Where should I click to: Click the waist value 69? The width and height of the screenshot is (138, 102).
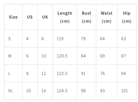pyautogui.click(x=102, y=56)
